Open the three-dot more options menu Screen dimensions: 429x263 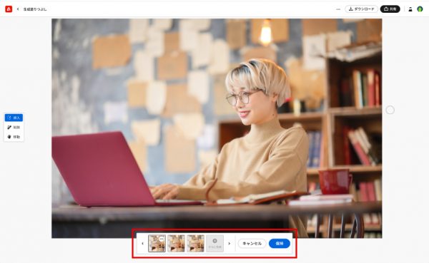338,9
